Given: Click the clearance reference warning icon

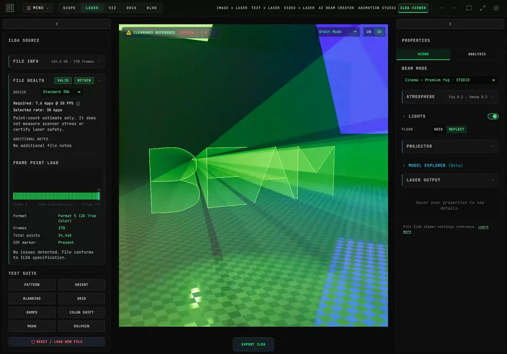Looking at the screenshot, I should (x=128, y=32).
